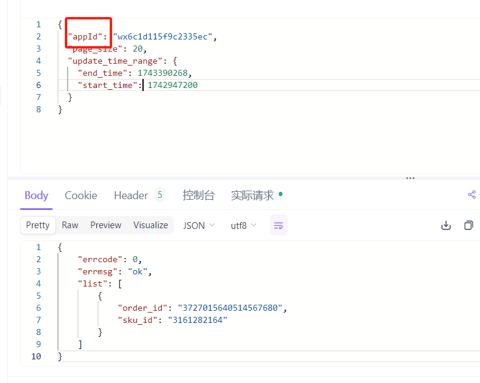Select the Raw view mode
The width and height of the screenshot is (480, 383).
point(70,225)
